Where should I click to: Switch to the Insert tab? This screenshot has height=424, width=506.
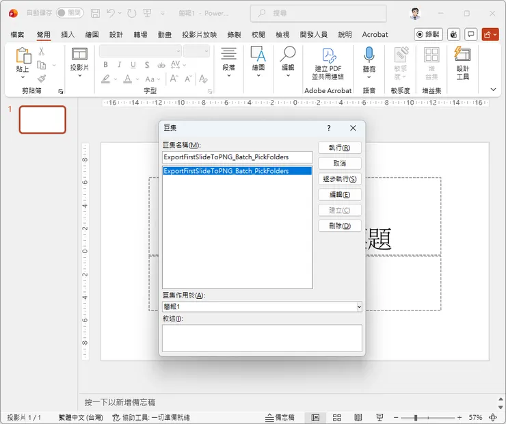click(68, 34)
